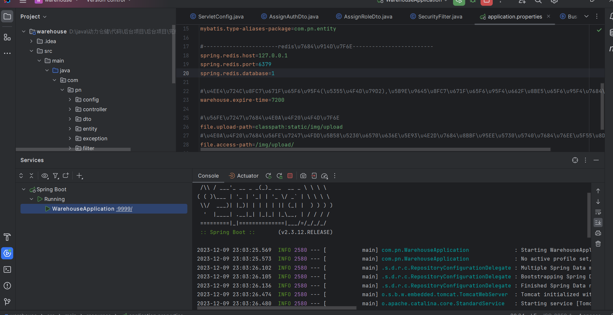The width and height of the screenshot is (613, 315).
Task: Rerun WarehouseApplication in console toolbar
Action: pyautogui.click(x=269, y=176)
